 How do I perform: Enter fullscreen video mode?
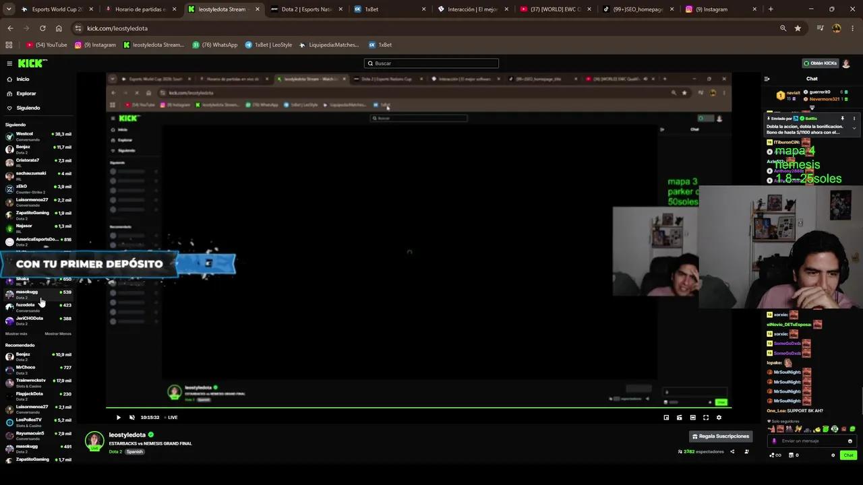tap(706, 418)
